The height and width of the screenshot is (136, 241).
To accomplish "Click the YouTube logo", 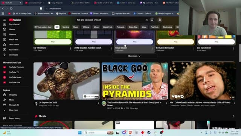I will click(15, 20).
